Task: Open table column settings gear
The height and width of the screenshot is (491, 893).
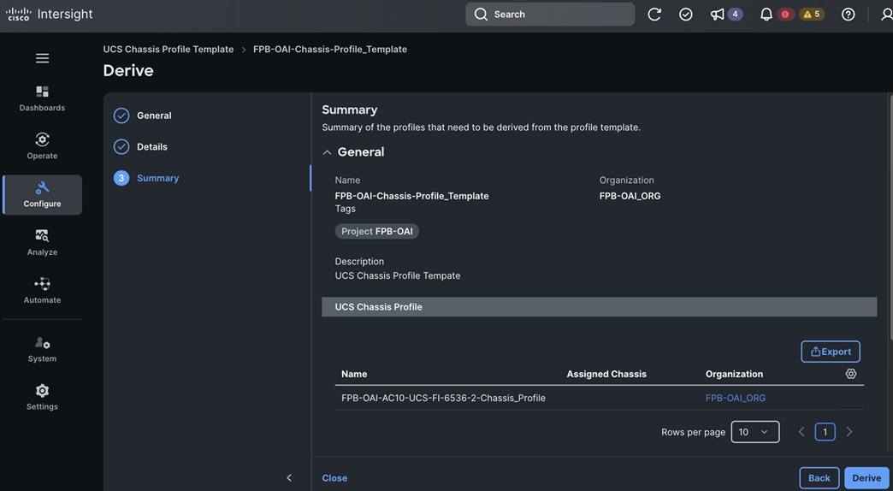Action: coord(851,374)
